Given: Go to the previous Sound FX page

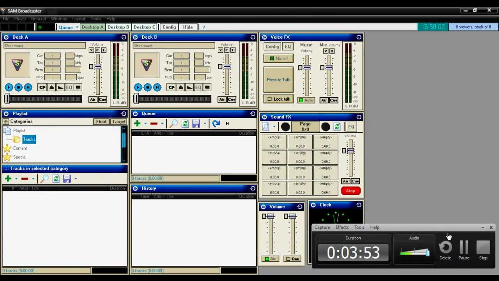Looking at the screenshot, I should click(285, 127).
